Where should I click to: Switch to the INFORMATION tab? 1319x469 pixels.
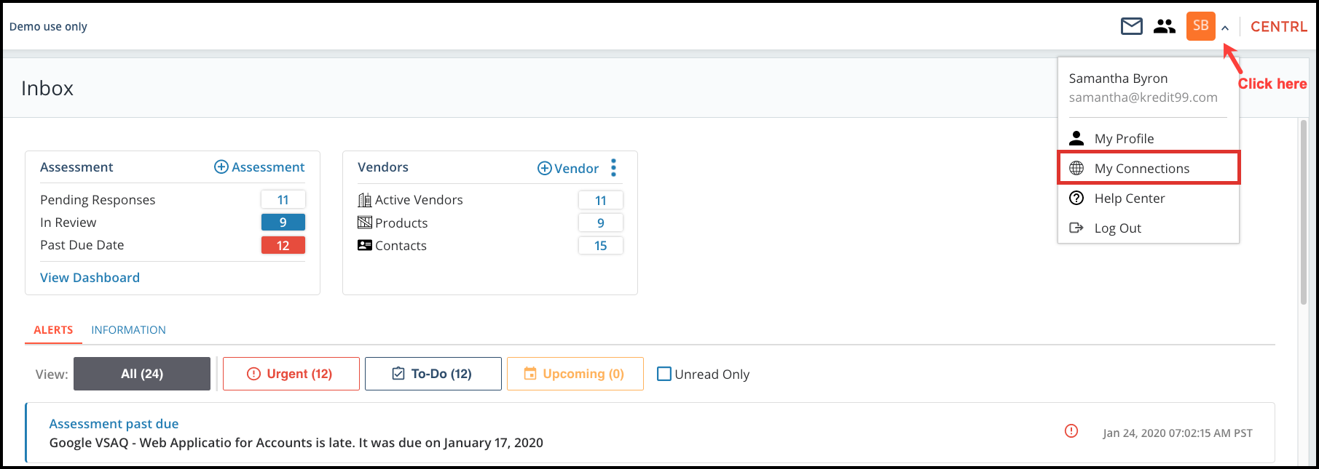(128, 330)
